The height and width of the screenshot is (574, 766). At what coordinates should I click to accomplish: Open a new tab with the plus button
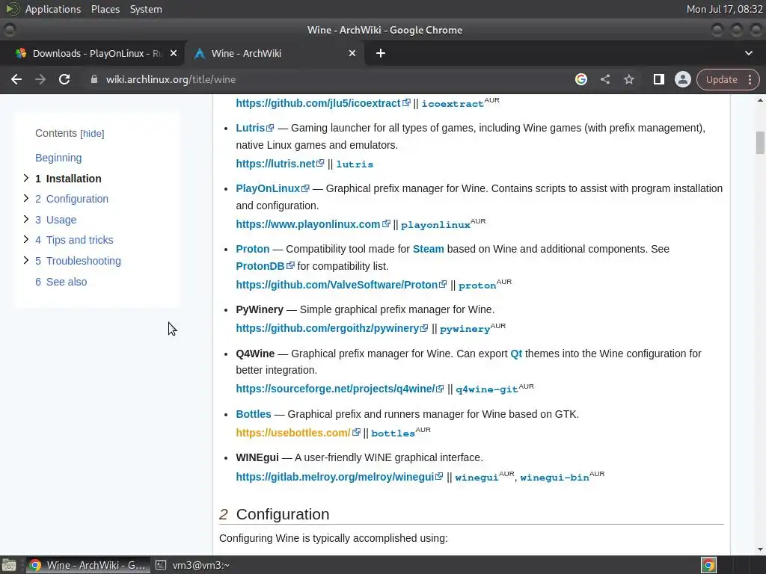[x=381, y=53]
